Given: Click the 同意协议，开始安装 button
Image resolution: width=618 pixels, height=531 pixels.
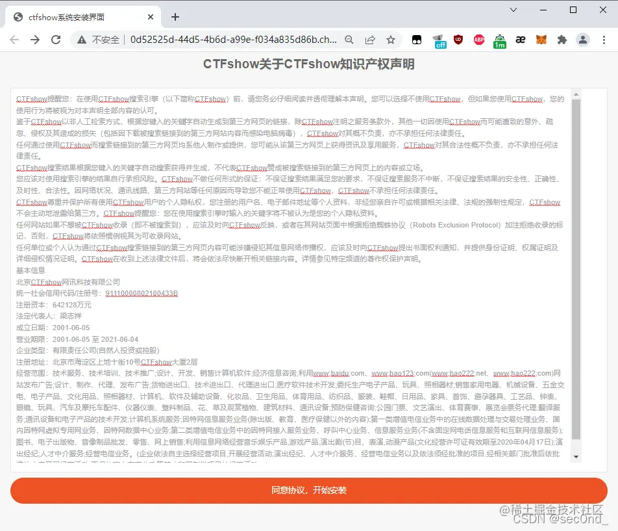Looking at the screenshot, I should point(309,491).
